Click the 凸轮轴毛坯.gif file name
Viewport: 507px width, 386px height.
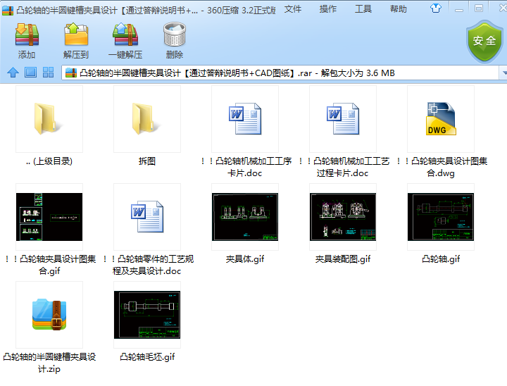(147, 357)
